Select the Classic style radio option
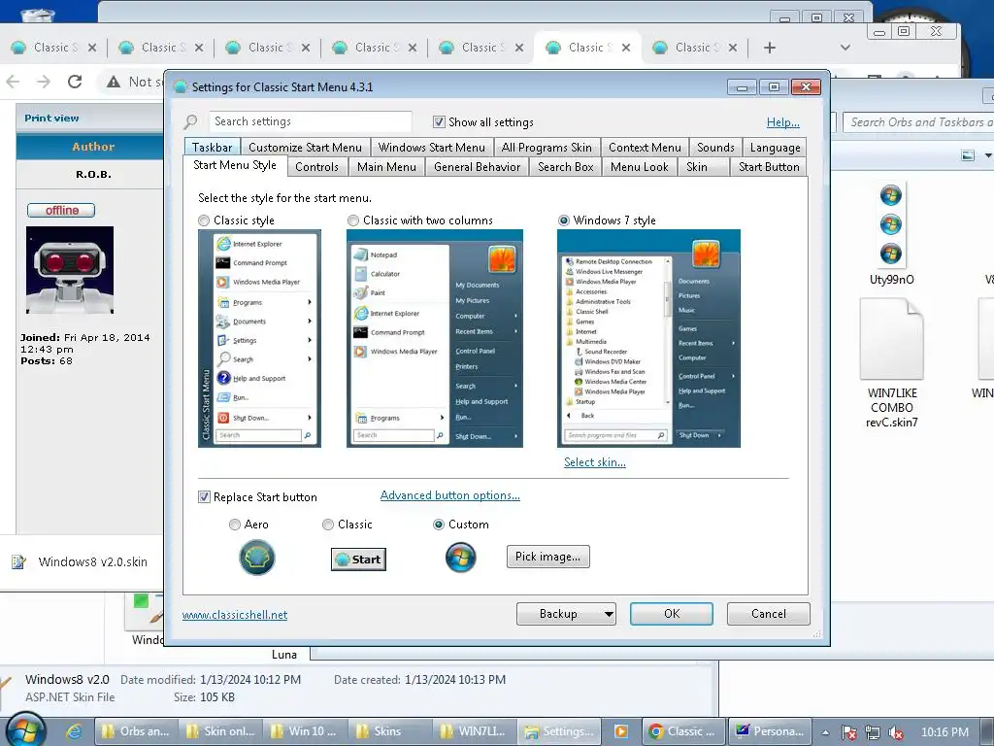The height and width of the screenshot is (746, 994). (x=204, y=220)
